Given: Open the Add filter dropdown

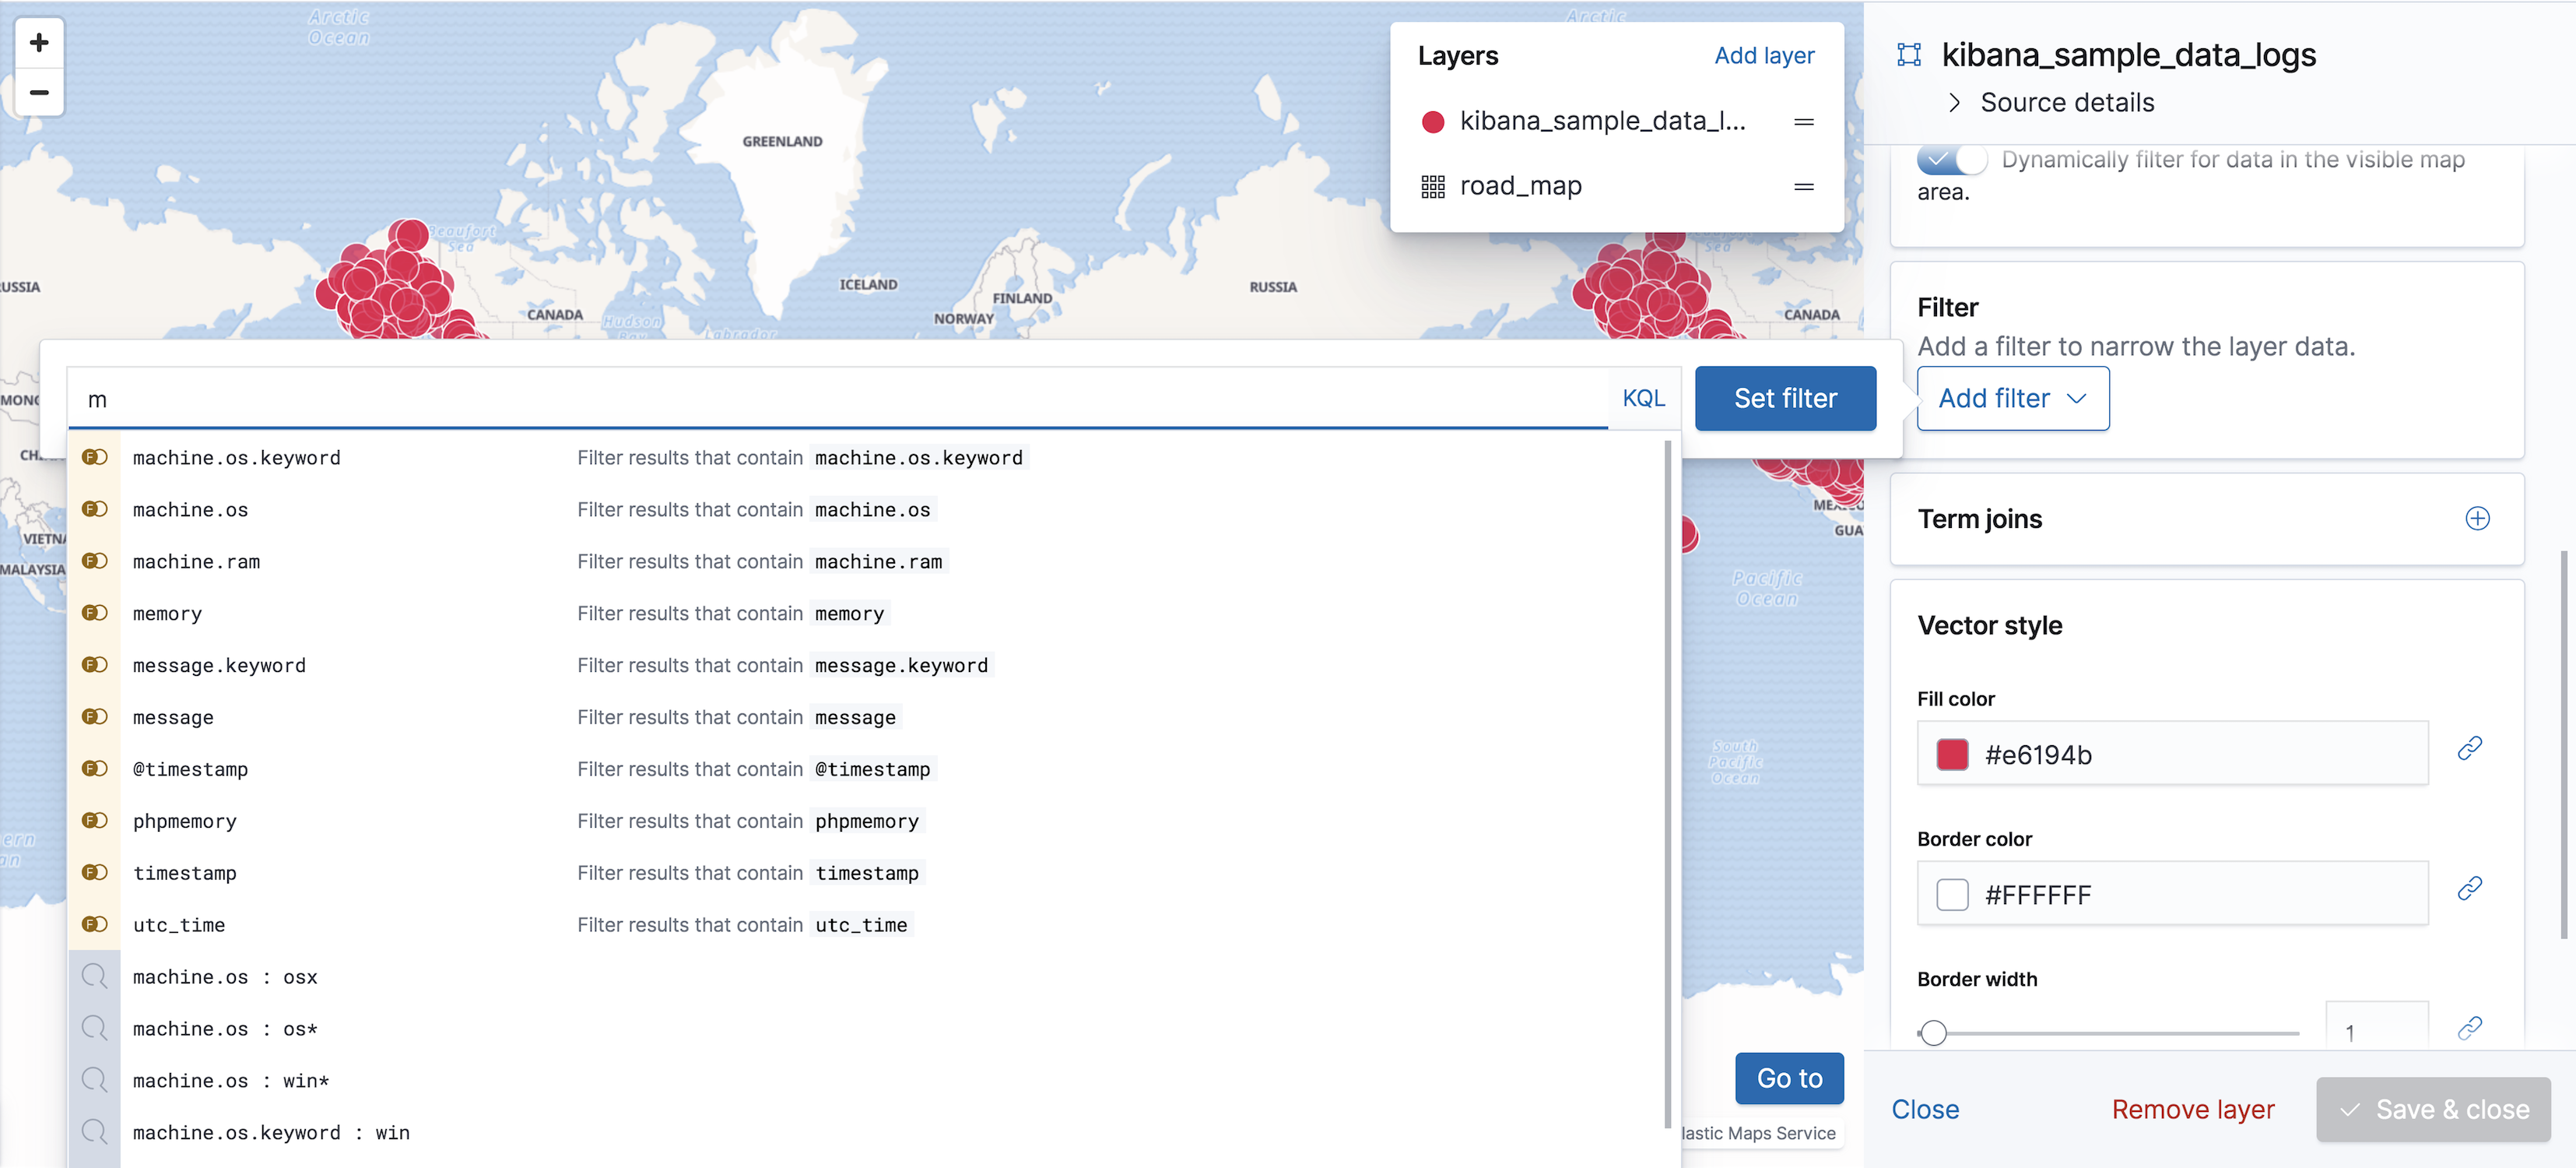Looking at the screenshot, I should pyautogui.click(x=2011, y=397).
